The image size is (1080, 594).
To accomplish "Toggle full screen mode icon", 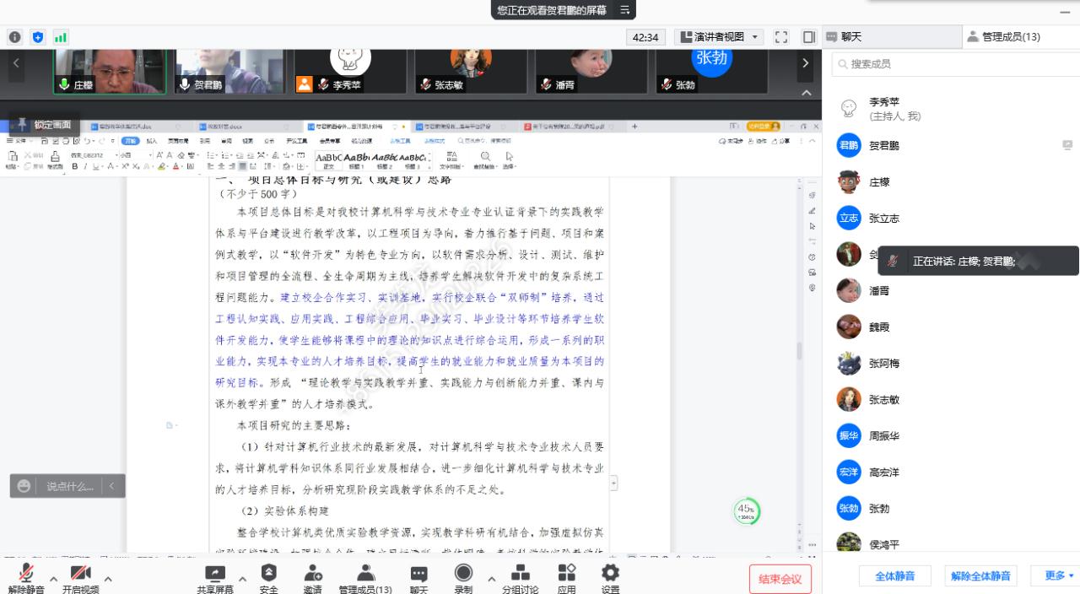I will point(781,37).
